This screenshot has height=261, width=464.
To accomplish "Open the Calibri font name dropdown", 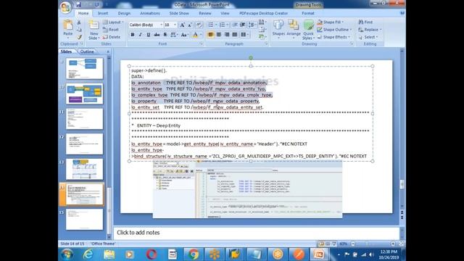I will pos(161,25).
